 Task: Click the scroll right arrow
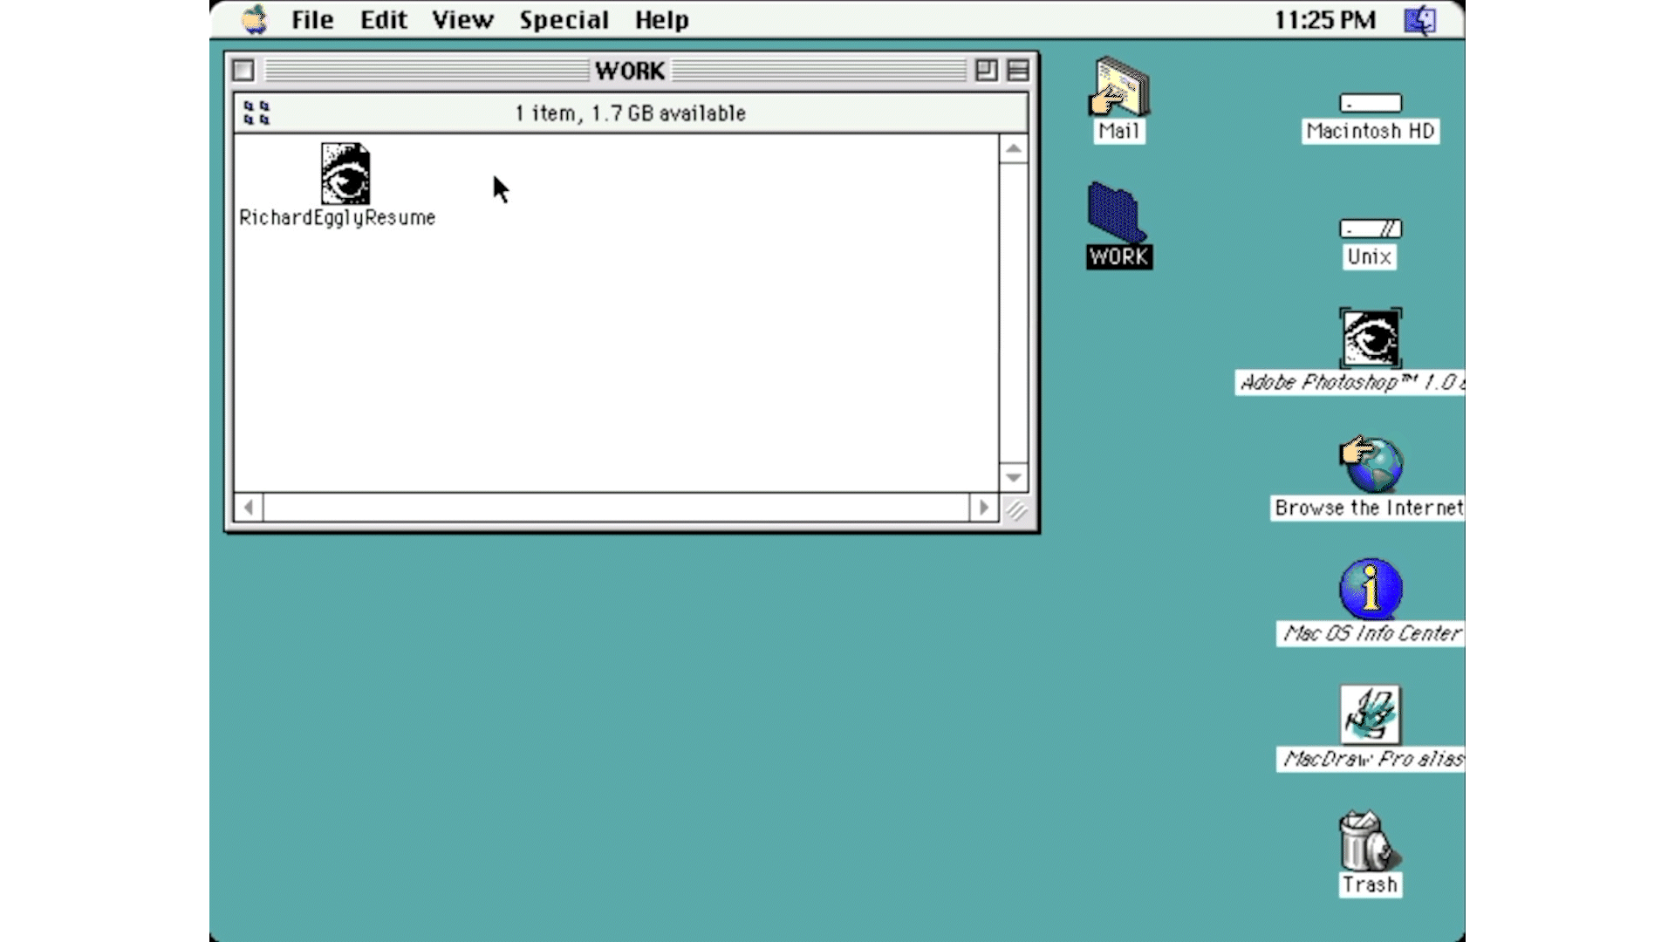pyautogui.click(x=983, y=507)
